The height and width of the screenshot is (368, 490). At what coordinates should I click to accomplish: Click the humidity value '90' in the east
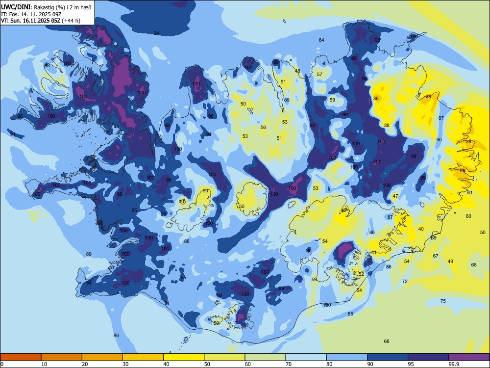point(439,139)
